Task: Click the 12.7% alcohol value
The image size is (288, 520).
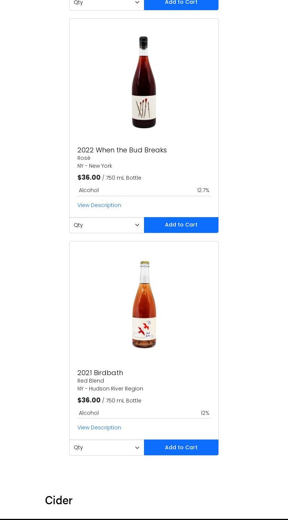Action: click(203, 190)
